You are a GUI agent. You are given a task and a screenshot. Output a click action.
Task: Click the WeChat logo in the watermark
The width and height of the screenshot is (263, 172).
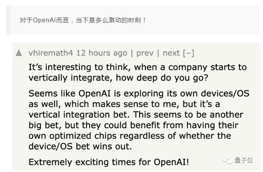click(227, 160)
